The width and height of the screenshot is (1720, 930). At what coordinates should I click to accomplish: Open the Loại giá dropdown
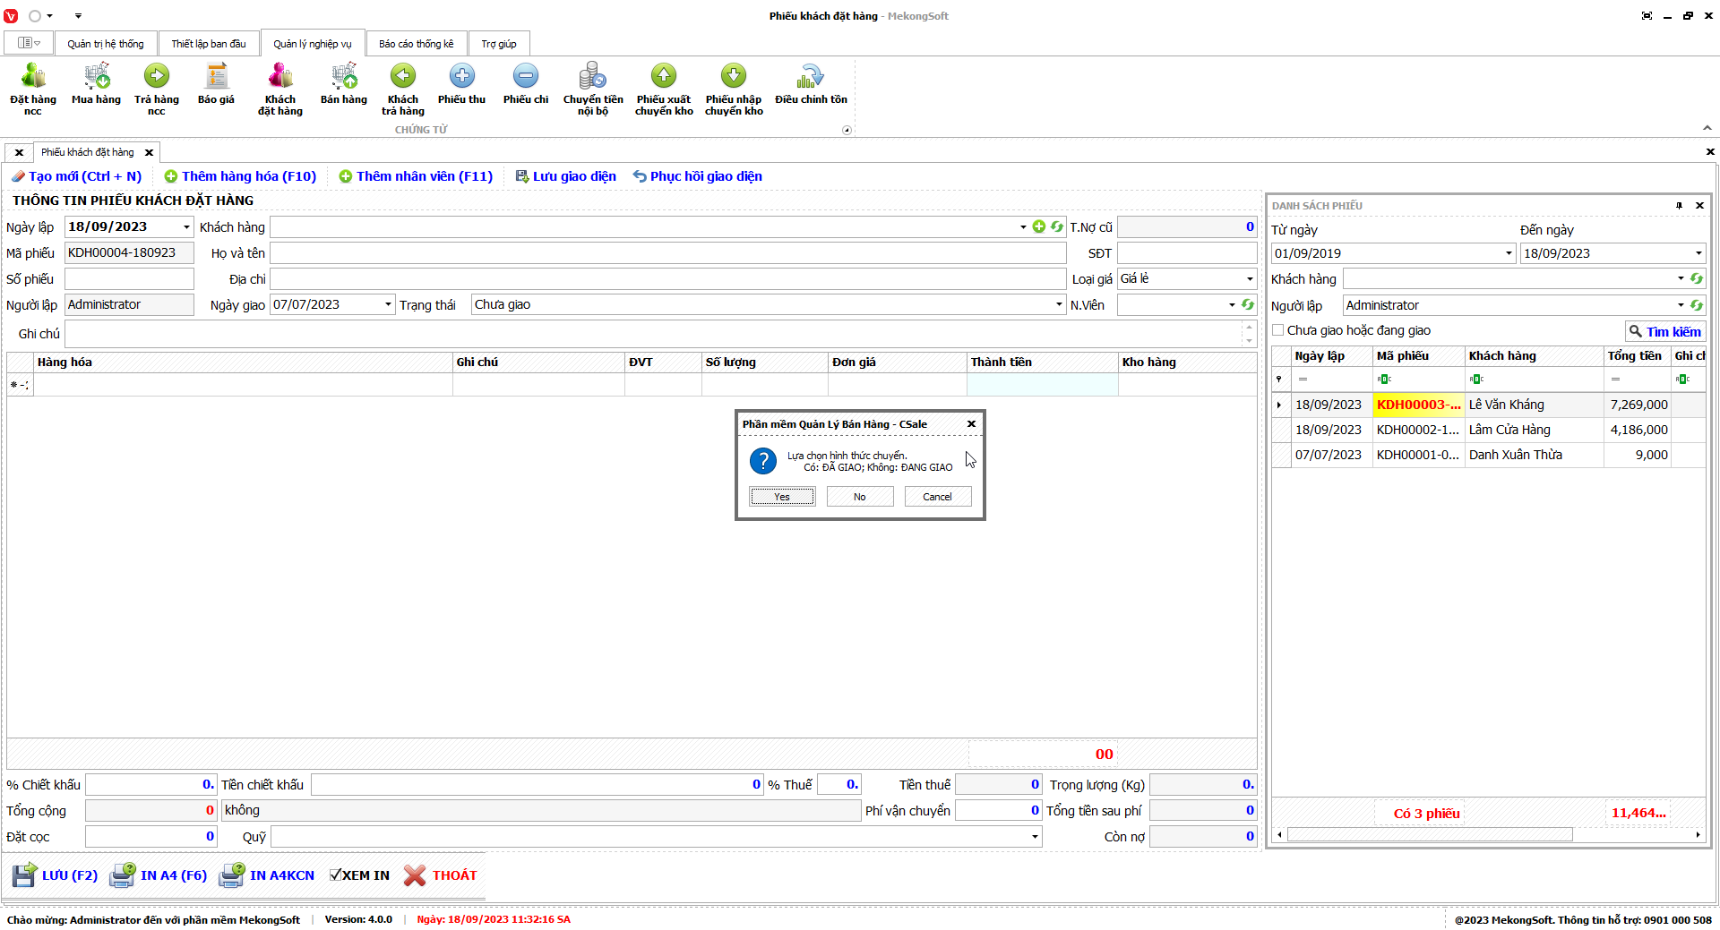pos(1250,279)
